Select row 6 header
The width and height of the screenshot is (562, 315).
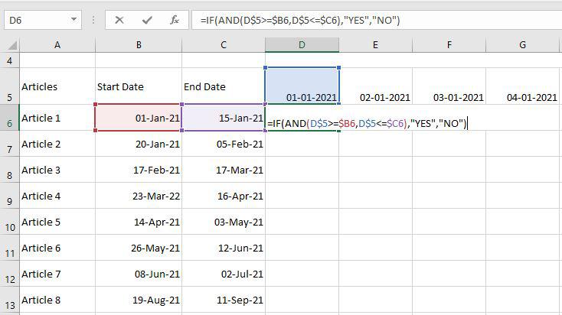pyautogui.click(x=10, y=118)
